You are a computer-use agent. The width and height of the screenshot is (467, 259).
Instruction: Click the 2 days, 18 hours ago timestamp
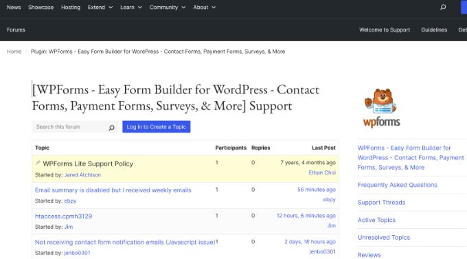pyautogui.click(x=310, y=242)
